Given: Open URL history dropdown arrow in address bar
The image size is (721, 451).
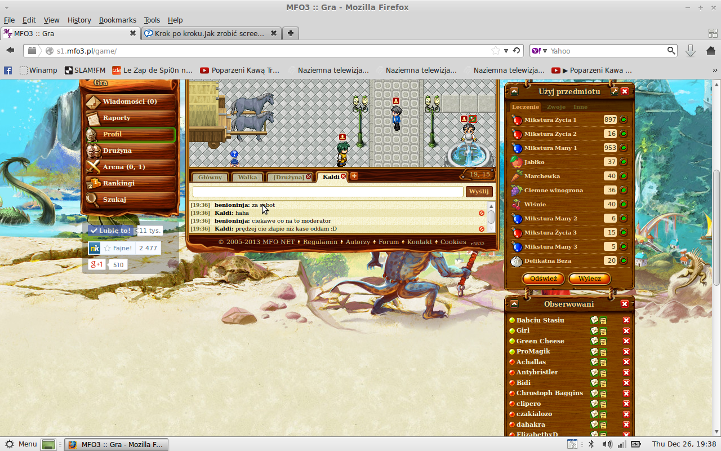Looking at the screenshot, I should 506,51.
